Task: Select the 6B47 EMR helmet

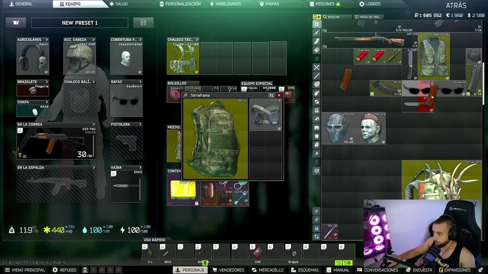Action: click(x=79, y=58)
